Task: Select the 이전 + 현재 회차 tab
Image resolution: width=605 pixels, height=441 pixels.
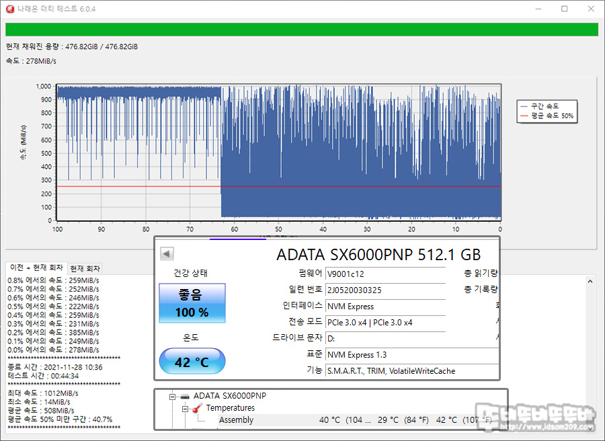Action: click(36, 268)
